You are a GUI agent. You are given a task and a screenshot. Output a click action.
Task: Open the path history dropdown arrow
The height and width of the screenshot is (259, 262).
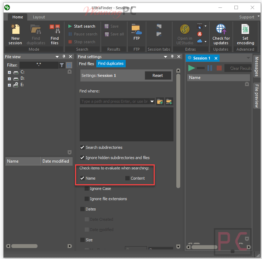[152, 101]
